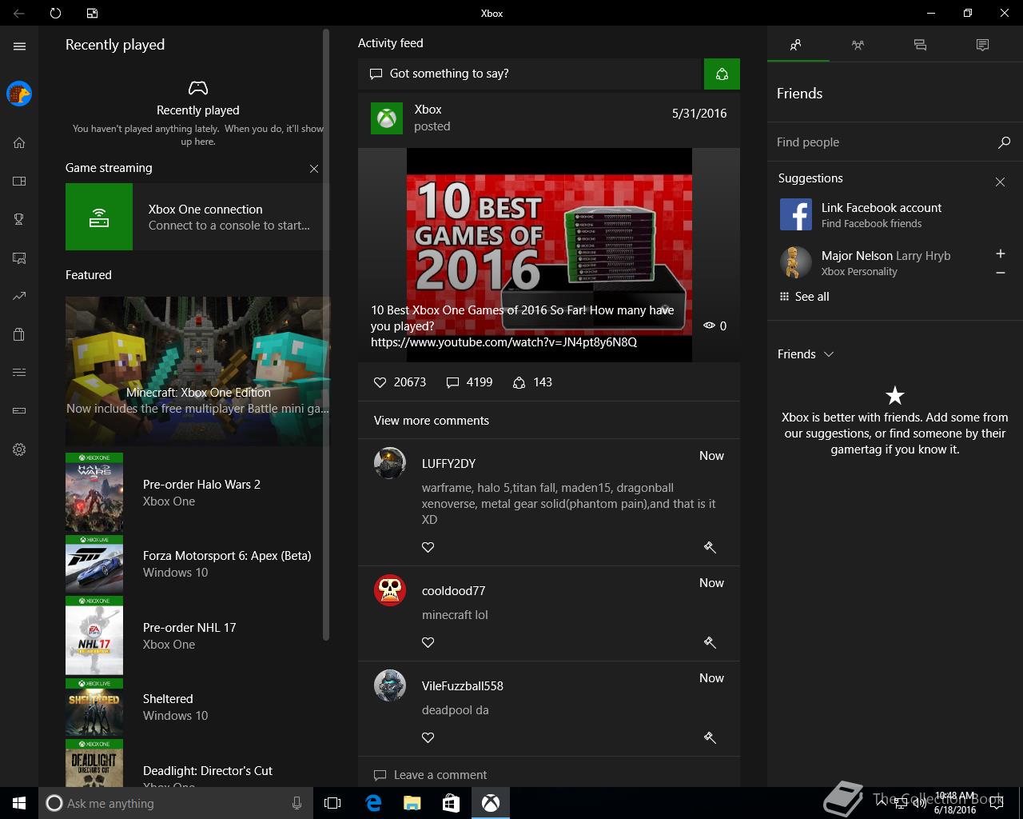
Task: Go to Home in the sidebar
Action: click(19, 142)
